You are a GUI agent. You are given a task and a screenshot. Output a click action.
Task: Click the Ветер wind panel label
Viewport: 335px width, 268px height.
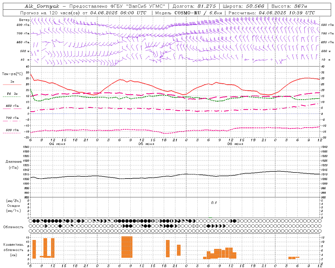click(24, 20)
